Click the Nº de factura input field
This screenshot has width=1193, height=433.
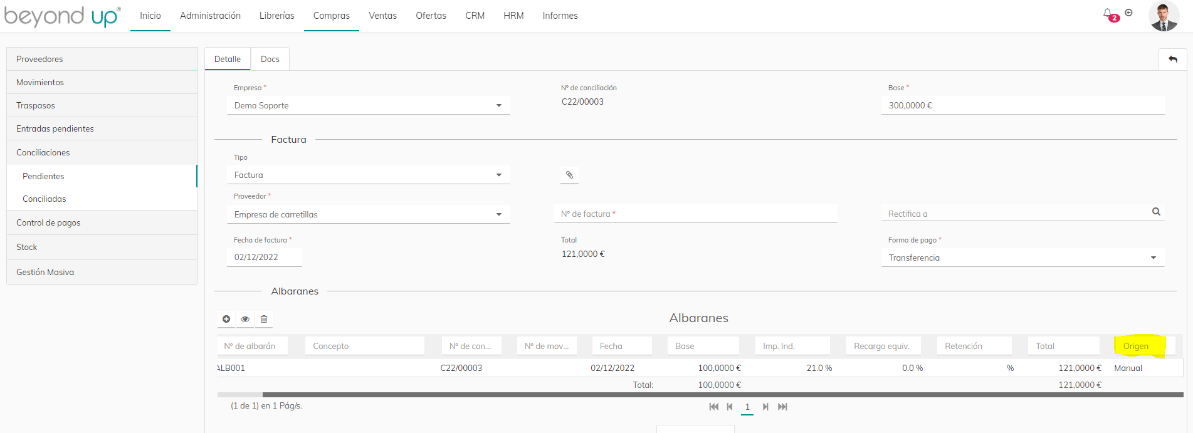pyautogui.click(x=695, y=214)
